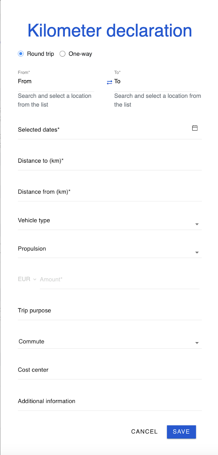Expand the Vehicle type dropdown arrow
The image size is (218, 455).
(x=197, y=224)
